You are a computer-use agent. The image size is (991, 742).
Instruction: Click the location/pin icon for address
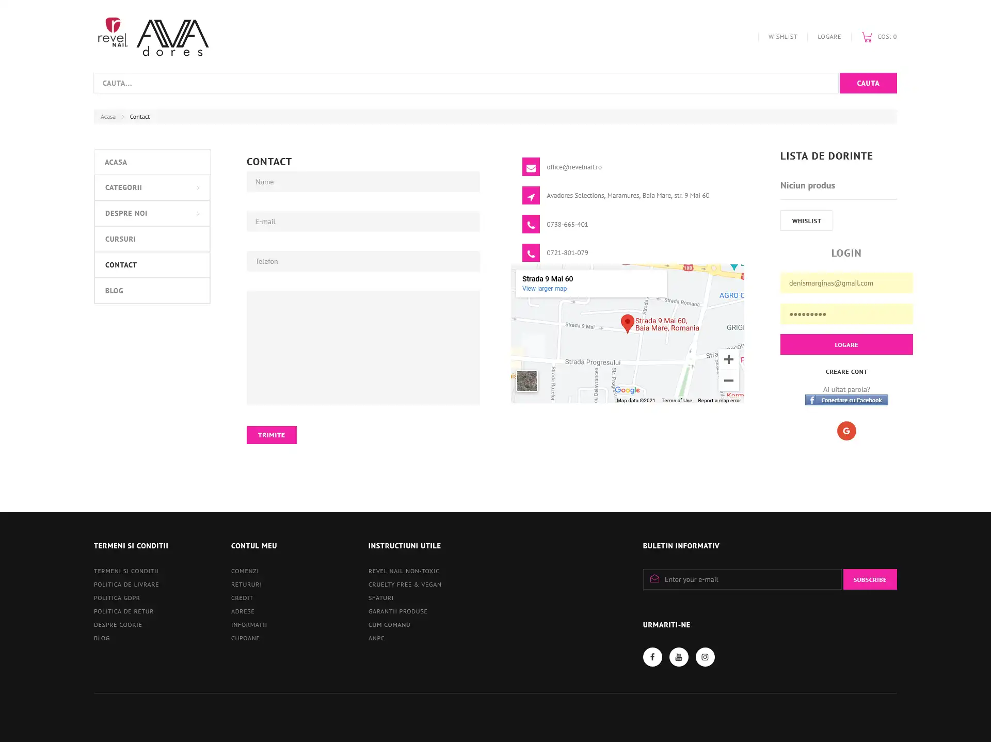(531, 196)
